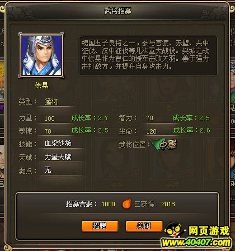Click the 已获得 amount 2018
The image size is (235, 251).
click(168, 204)
